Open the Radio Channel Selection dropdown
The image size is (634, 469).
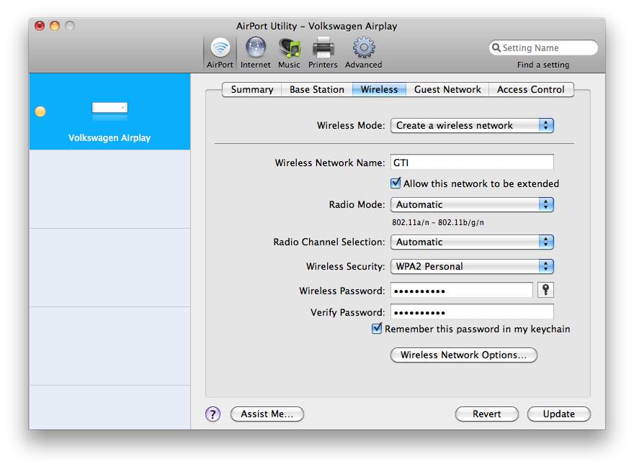coord(472,242)
